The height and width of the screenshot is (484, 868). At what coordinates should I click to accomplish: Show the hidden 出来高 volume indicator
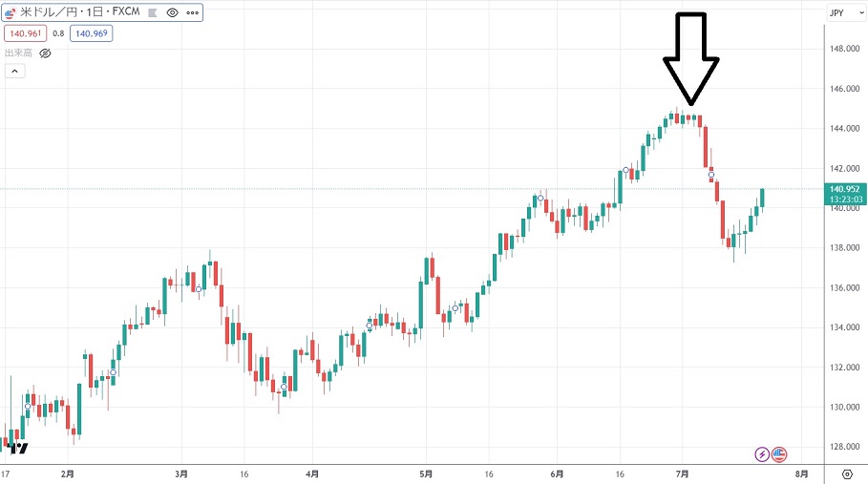(x=45, y=53)
